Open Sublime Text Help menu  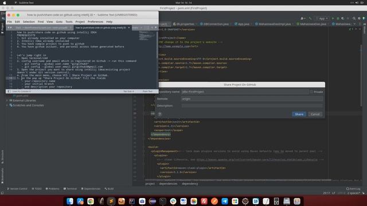pos(110,22)
